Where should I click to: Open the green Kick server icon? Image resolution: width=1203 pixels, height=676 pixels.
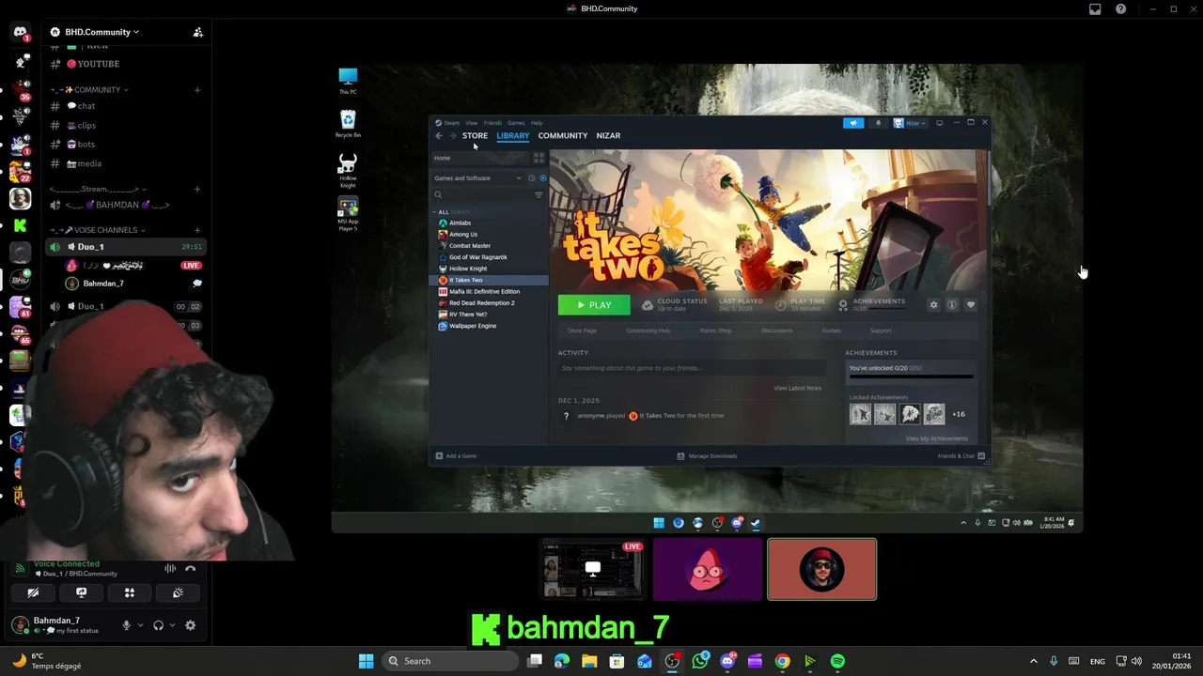coord(20,225)
